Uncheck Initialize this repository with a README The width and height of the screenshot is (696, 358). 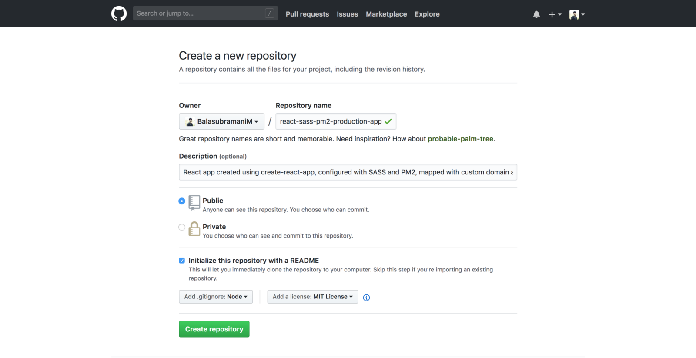(182, 261)
